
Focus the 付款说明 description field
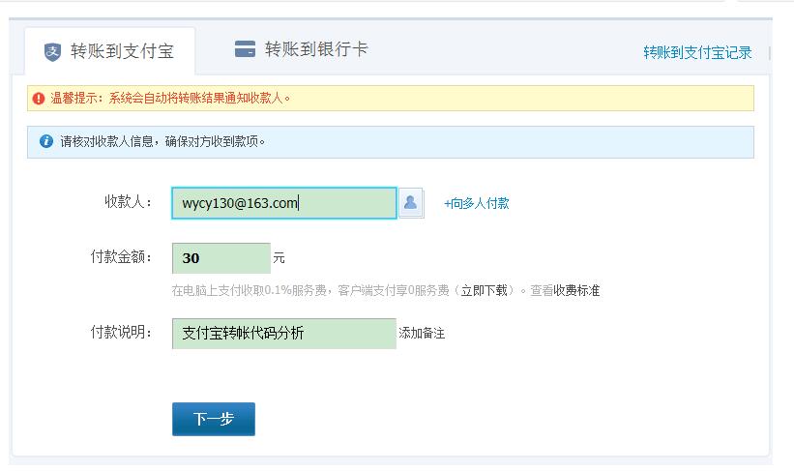pos(284,334)
